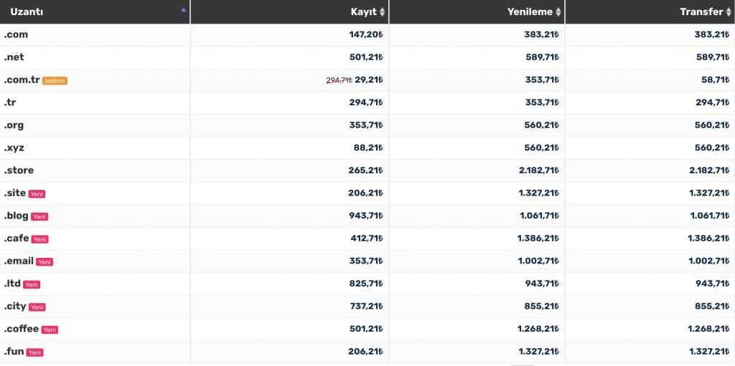Image resolution: width=735 pixels, height=366 pixels.
Task: Open the .net extension row
Action: pyautogui.click(x=367, y=57)
